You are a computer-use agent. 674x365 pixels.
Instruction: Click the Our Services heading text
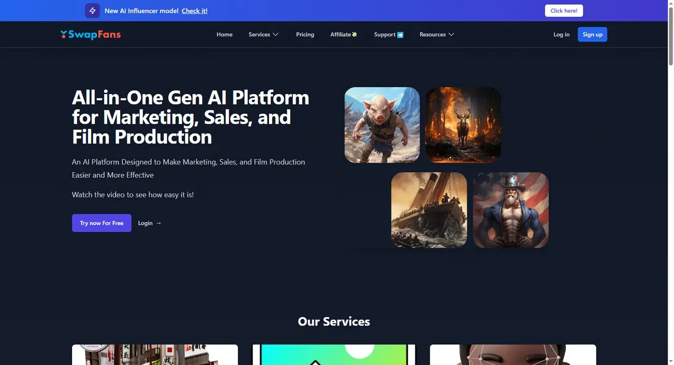tap(334, 321)
